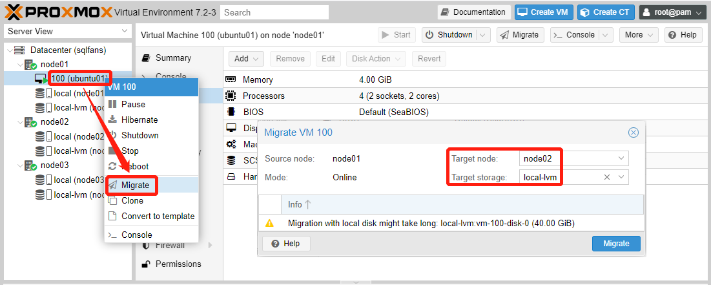Click the Revert button
711x285 pixels.
(429, 59)
